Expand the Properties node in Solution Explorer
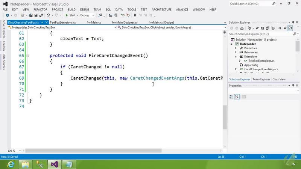The image size is (301, 169). coord(236,48)
